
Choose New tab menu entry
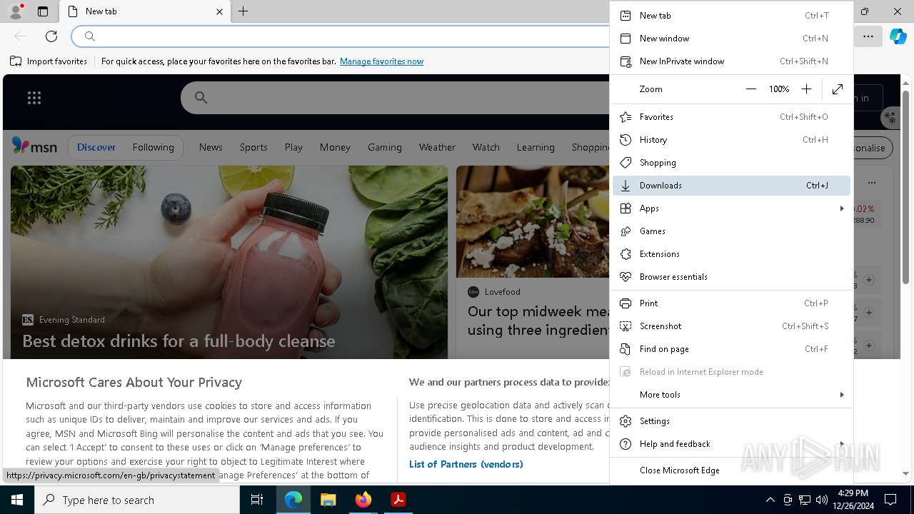[731, 15]
